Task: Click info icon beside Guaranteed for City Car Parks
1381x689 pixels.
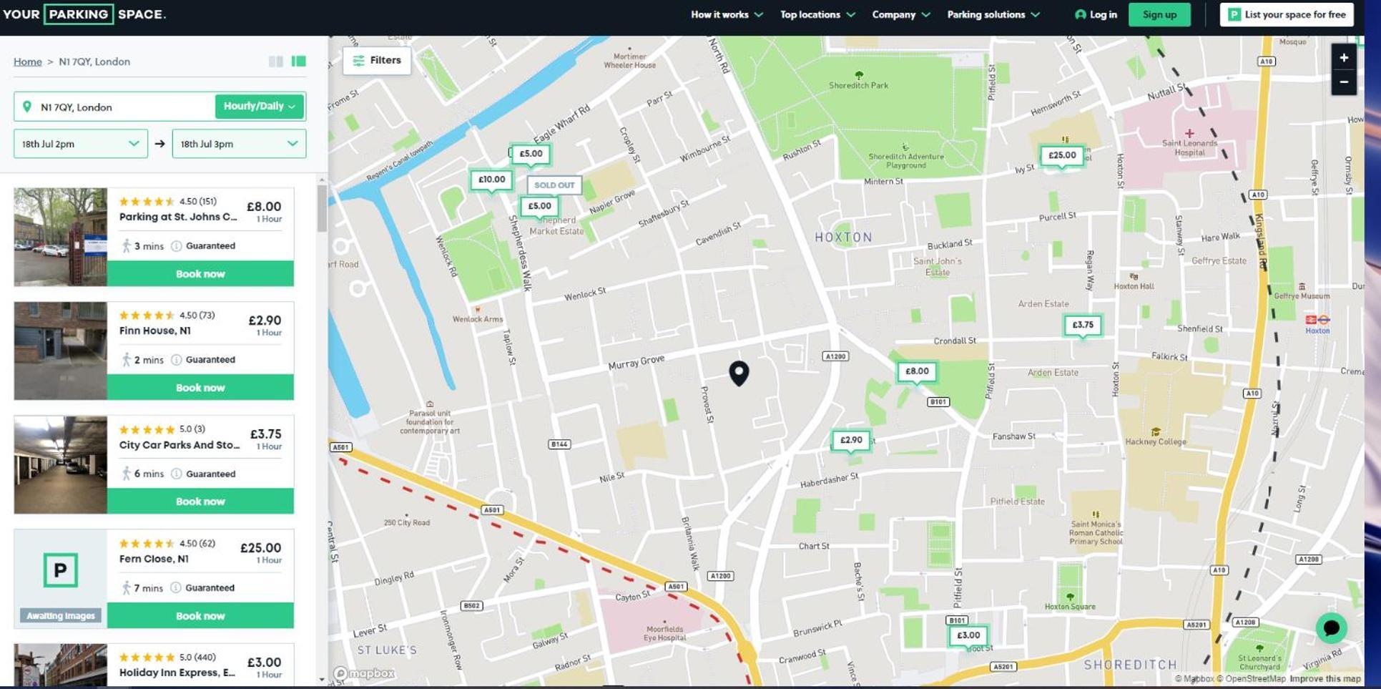Action: (177, 474)
